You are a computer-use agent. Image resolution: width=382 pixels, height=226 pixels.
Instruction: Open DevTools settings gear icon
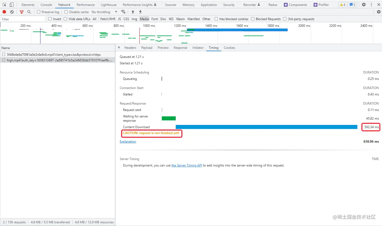point(364,5)
